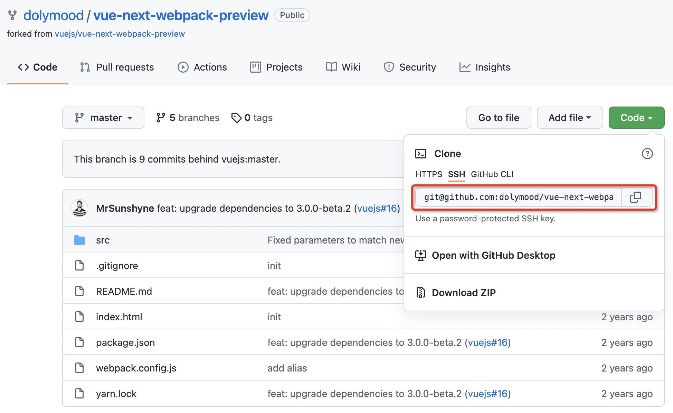Select the GitHub CLI clone option

coord(492,174)
